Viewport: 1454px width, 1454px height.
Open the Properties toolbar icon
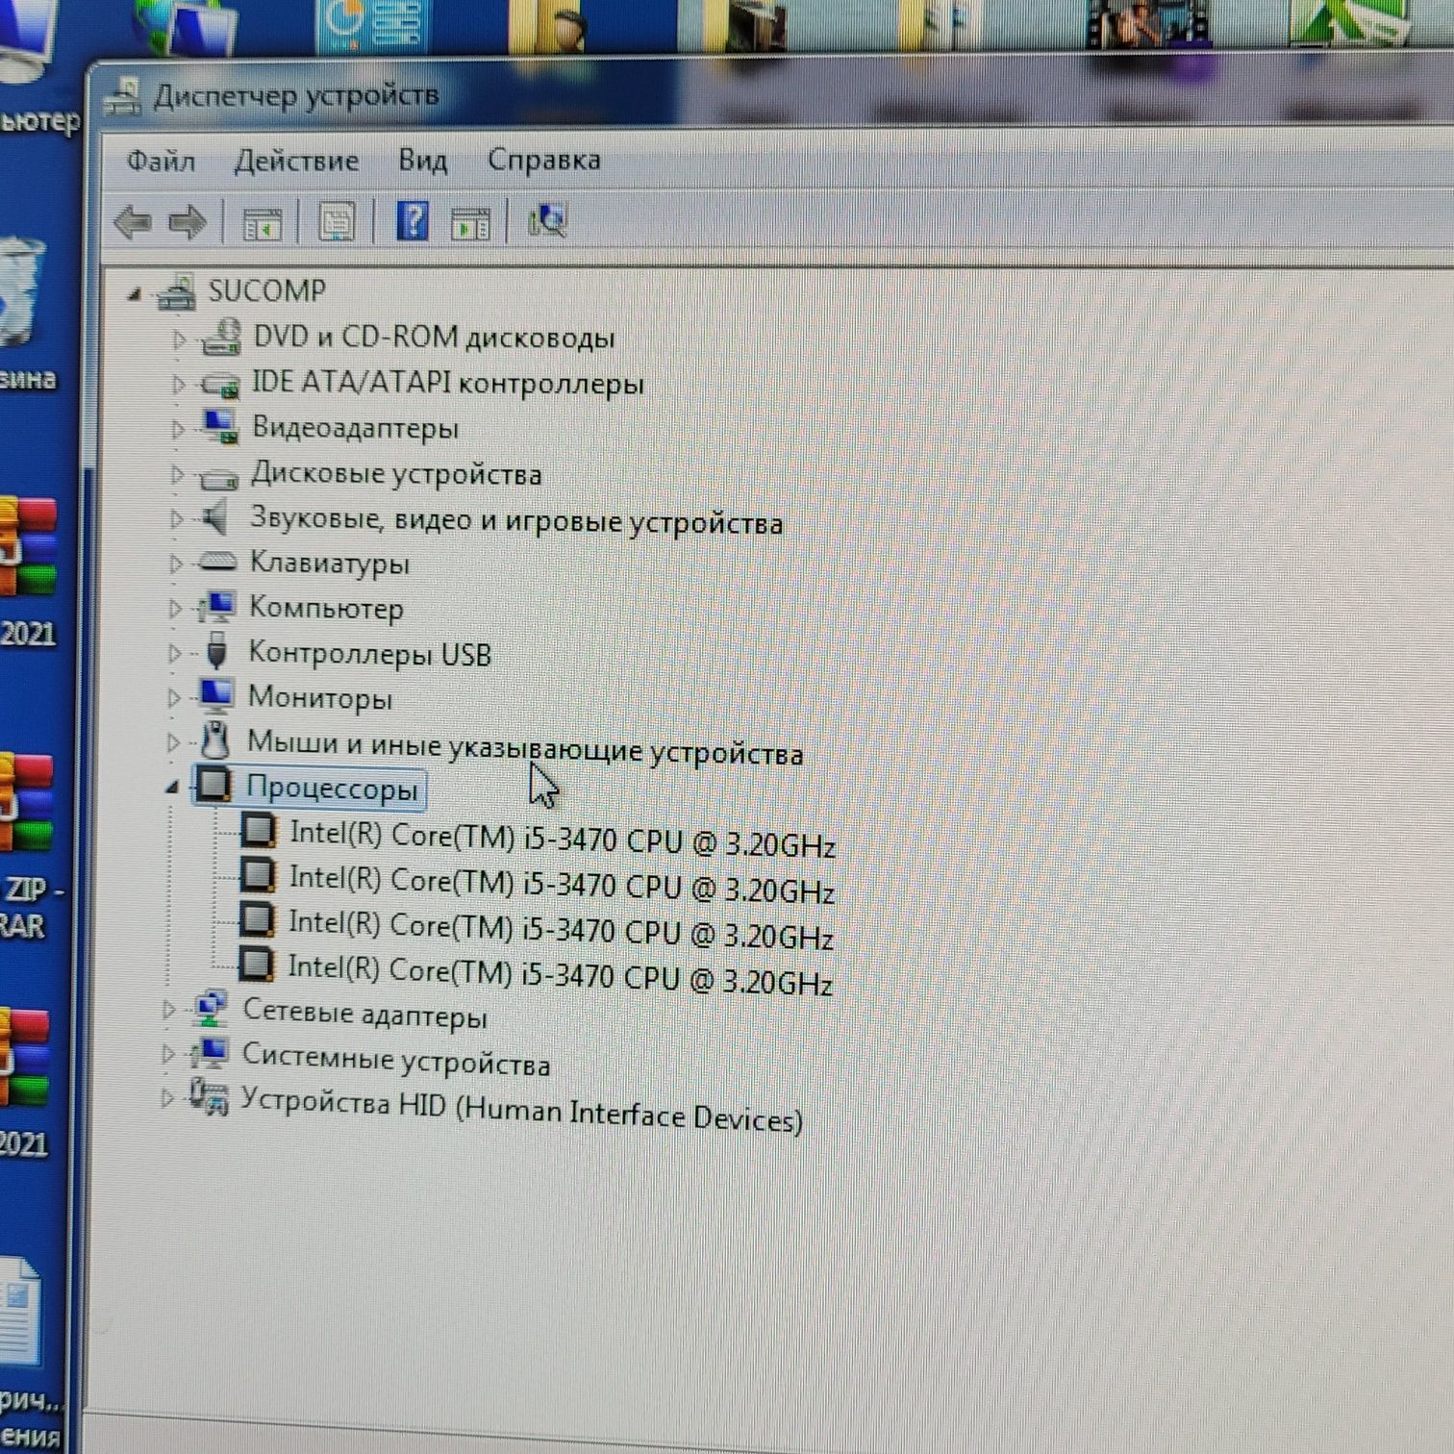[x=337, y=222]
